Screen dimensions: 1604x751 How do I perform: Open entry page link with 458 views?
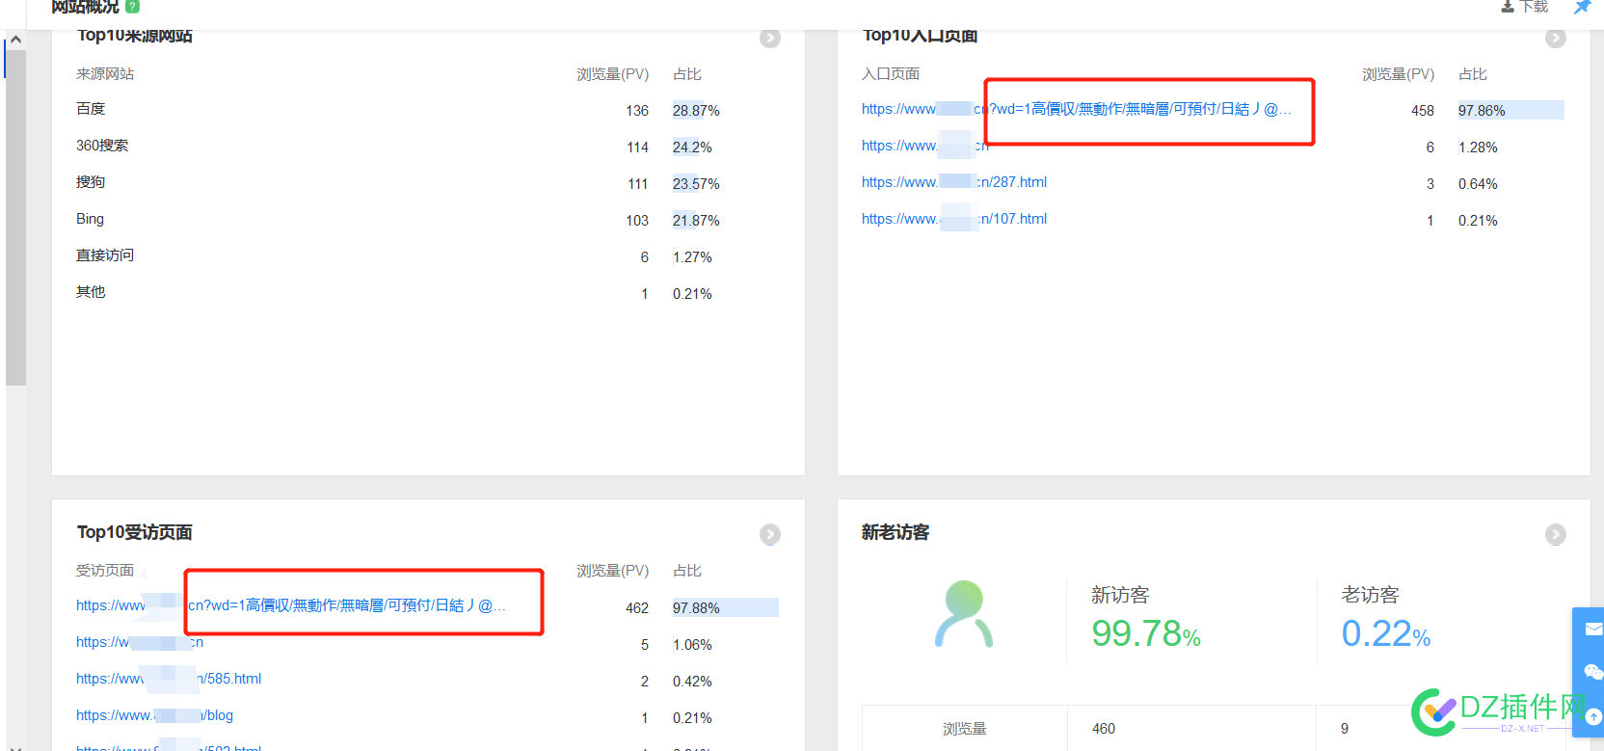[x=1076, y=109]
